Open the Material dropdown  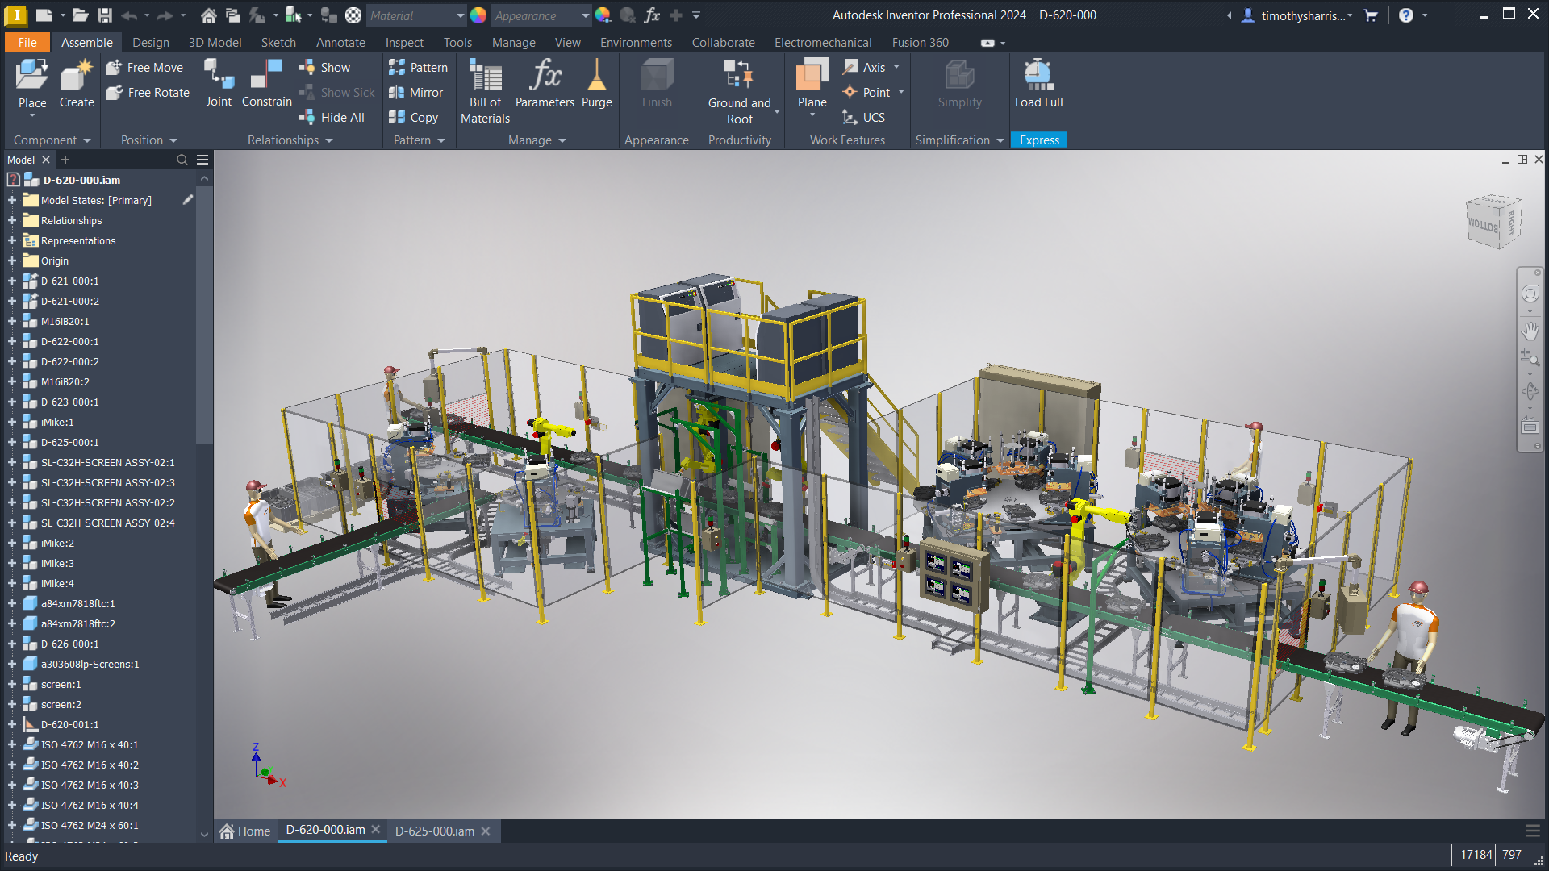pos(460,15)
